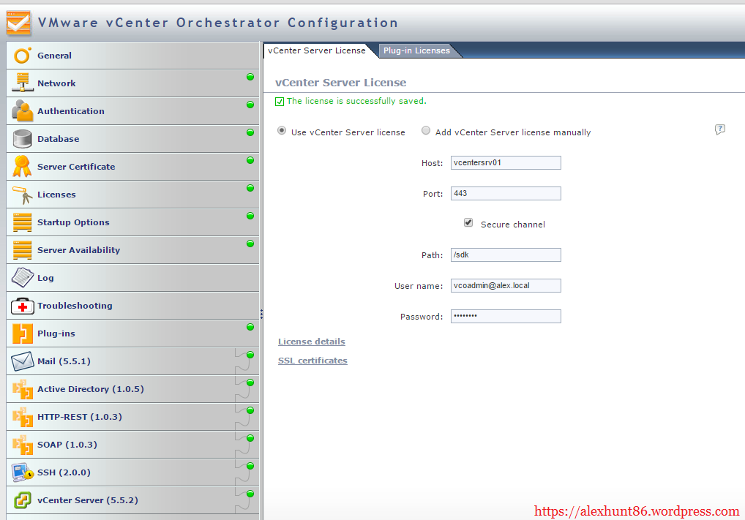Open the SSL certificates link
This screenshot has height=520, width=745.
tap(312, 361)
